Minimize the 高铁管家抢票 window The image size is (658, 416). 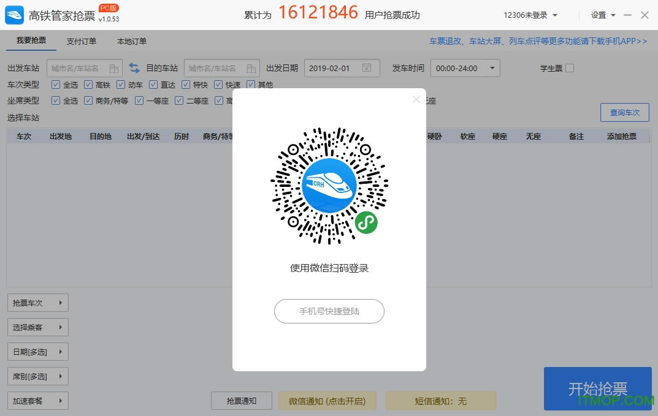(628, 15)
